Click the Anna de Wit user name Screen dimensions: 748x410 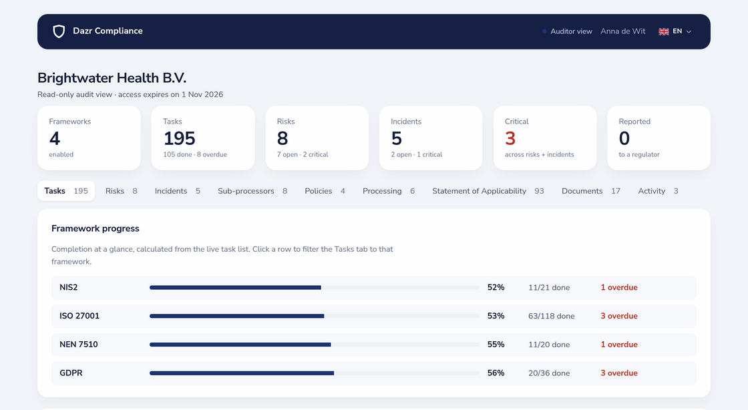(x=623, y=31)
